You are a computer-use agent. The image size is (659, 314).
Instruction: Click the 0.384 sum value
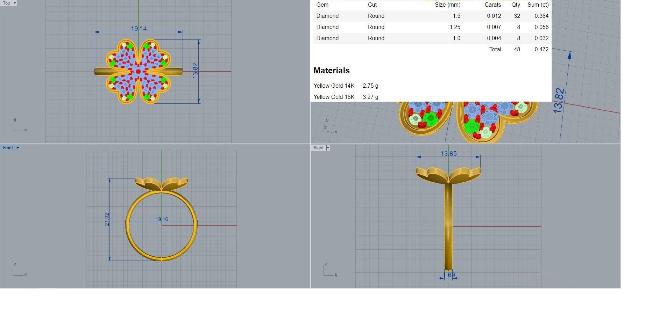541,16
